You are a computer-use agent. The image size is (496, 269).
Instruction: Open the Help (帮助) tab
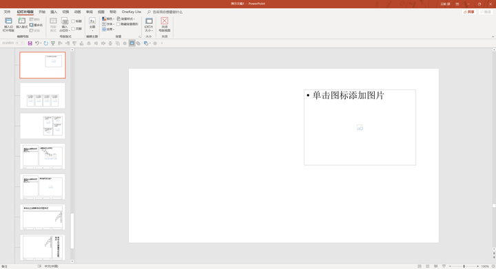pyautogui.click(x=113, y=12)
